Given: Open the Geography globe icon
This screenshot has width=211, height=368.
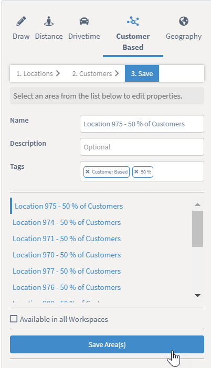Looking at the screenshot, I should point(184,21).
